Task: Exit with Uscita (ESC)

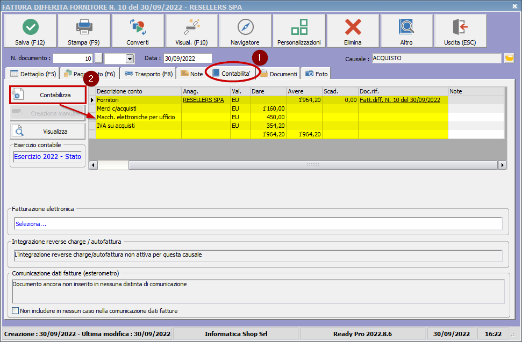Action: click(460, 31)
